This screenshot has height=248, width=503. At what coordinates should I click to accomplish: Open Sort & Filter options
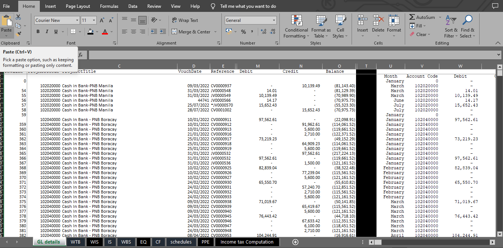pyautogui.click(x=451, y=26)
